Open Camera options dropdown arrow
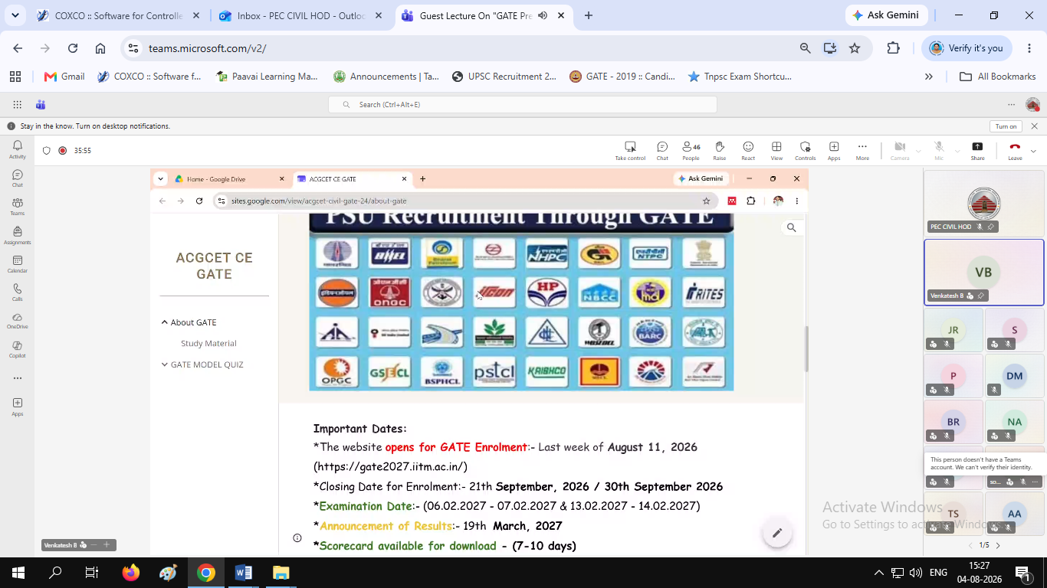1047x588 pixels. pos(919,151)
